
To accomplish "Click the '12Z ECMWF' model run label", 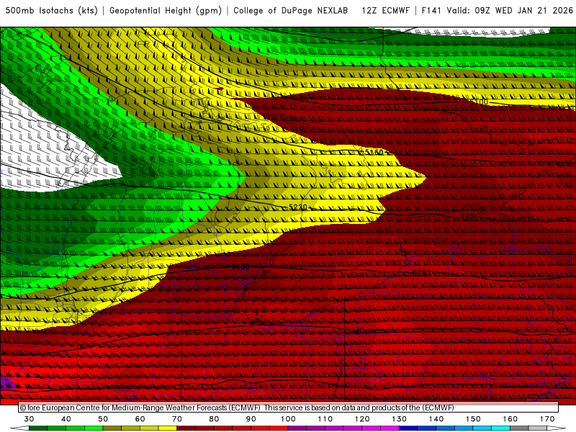I will (385, 11).
